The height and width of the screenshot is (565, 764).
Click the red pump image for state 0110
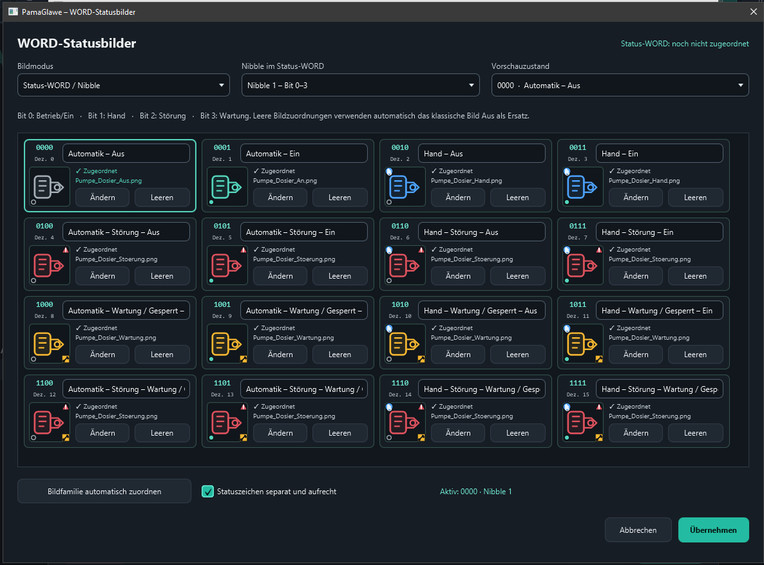405,265
